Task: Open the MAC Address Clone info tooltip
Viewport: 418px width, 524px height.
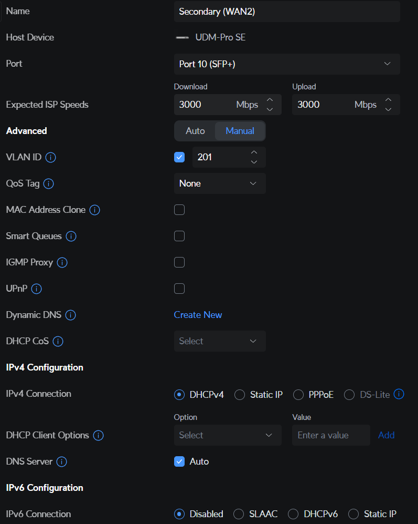Action: click(x=94, y=210)
